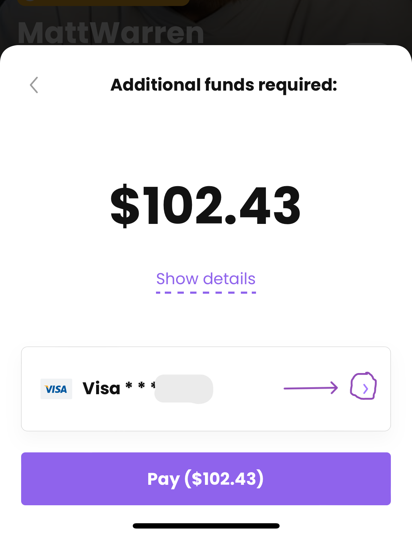This screenshot has height=537, width=412.
Task: Click the "Visa" card name text
Action: (x=101, y=389)
